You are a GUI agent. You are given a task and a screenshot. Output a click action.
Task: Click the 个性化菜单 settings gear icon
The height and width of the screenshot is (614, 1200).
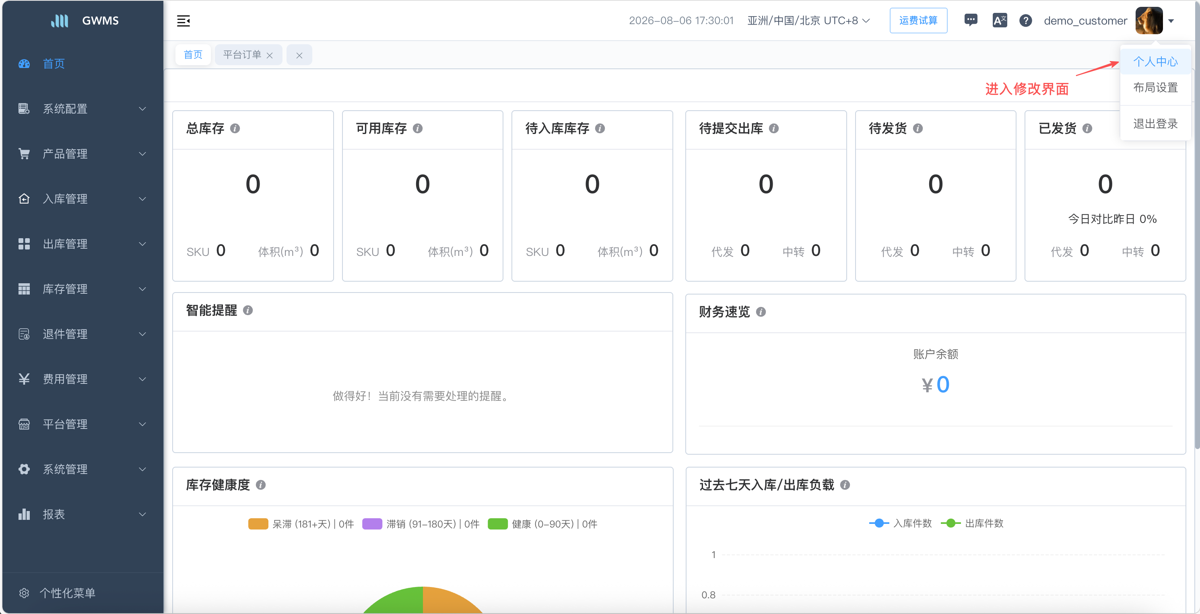pyautogui.click(x=24, y=593)
